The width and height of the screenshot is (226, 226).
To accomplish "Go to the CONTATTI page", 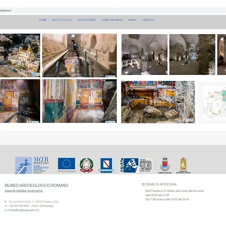I will pos(148,20).
